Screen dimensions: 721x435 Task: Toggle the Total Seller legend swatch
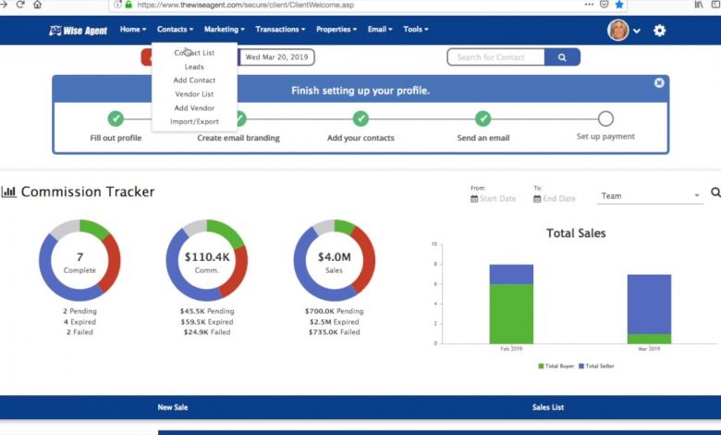[x=581, y=366]
